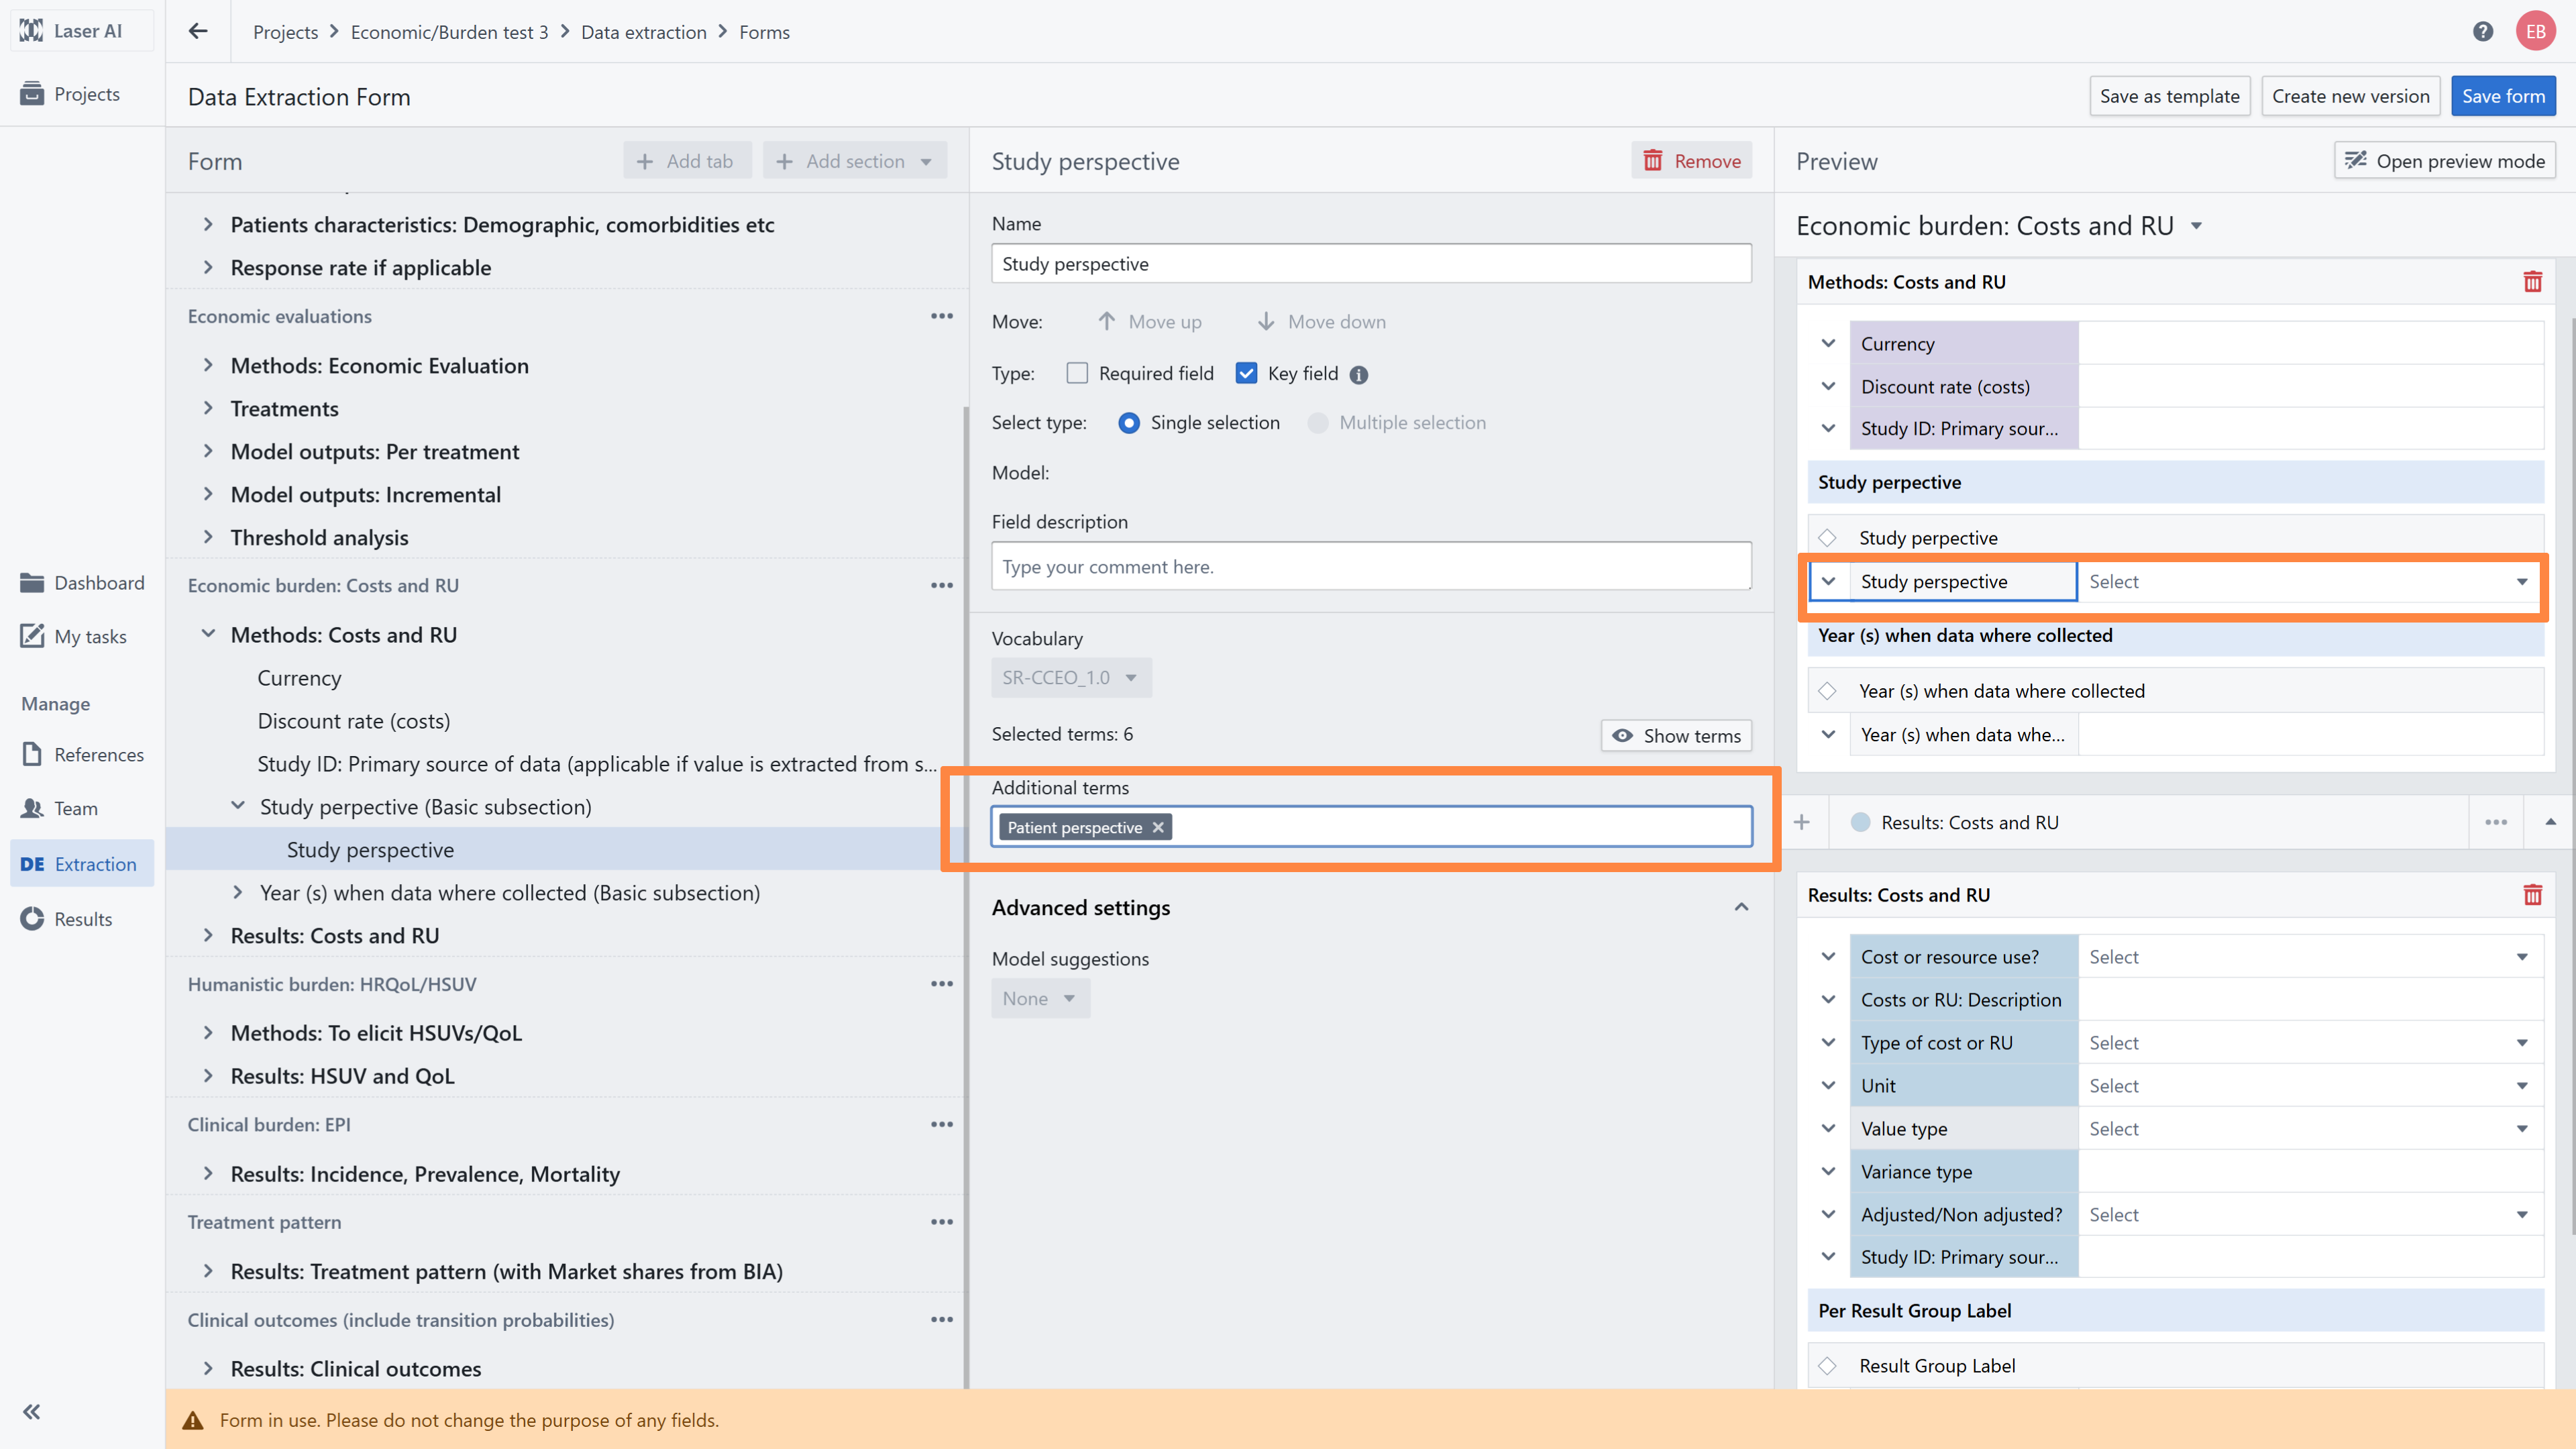
Task: Click circle marker for Results: Costs and RU
Action: 1860,822
